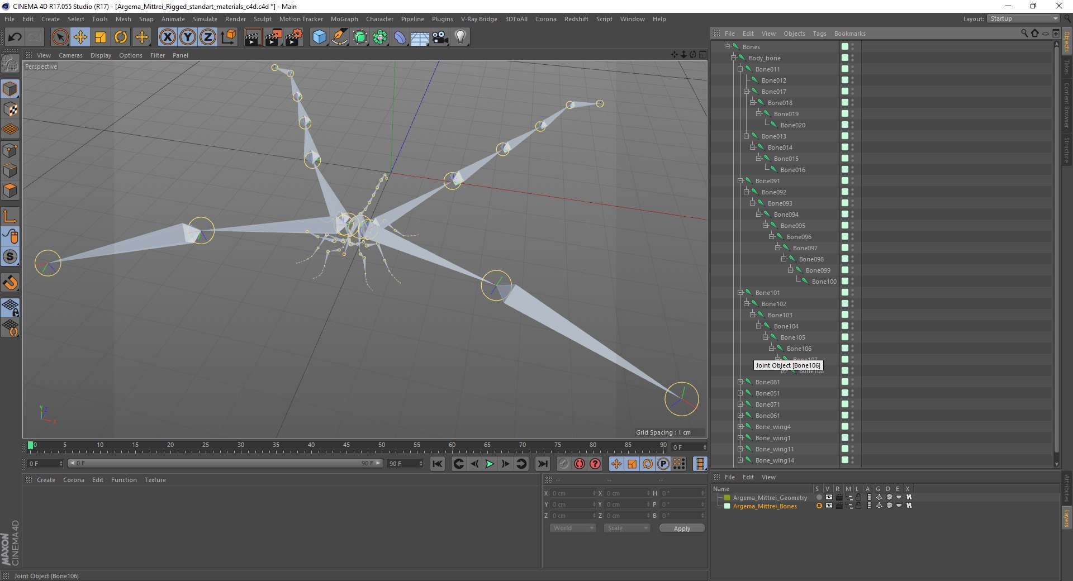Open the Simulate menu
This screenshot has height=581, width=1073.
[205, 19]
